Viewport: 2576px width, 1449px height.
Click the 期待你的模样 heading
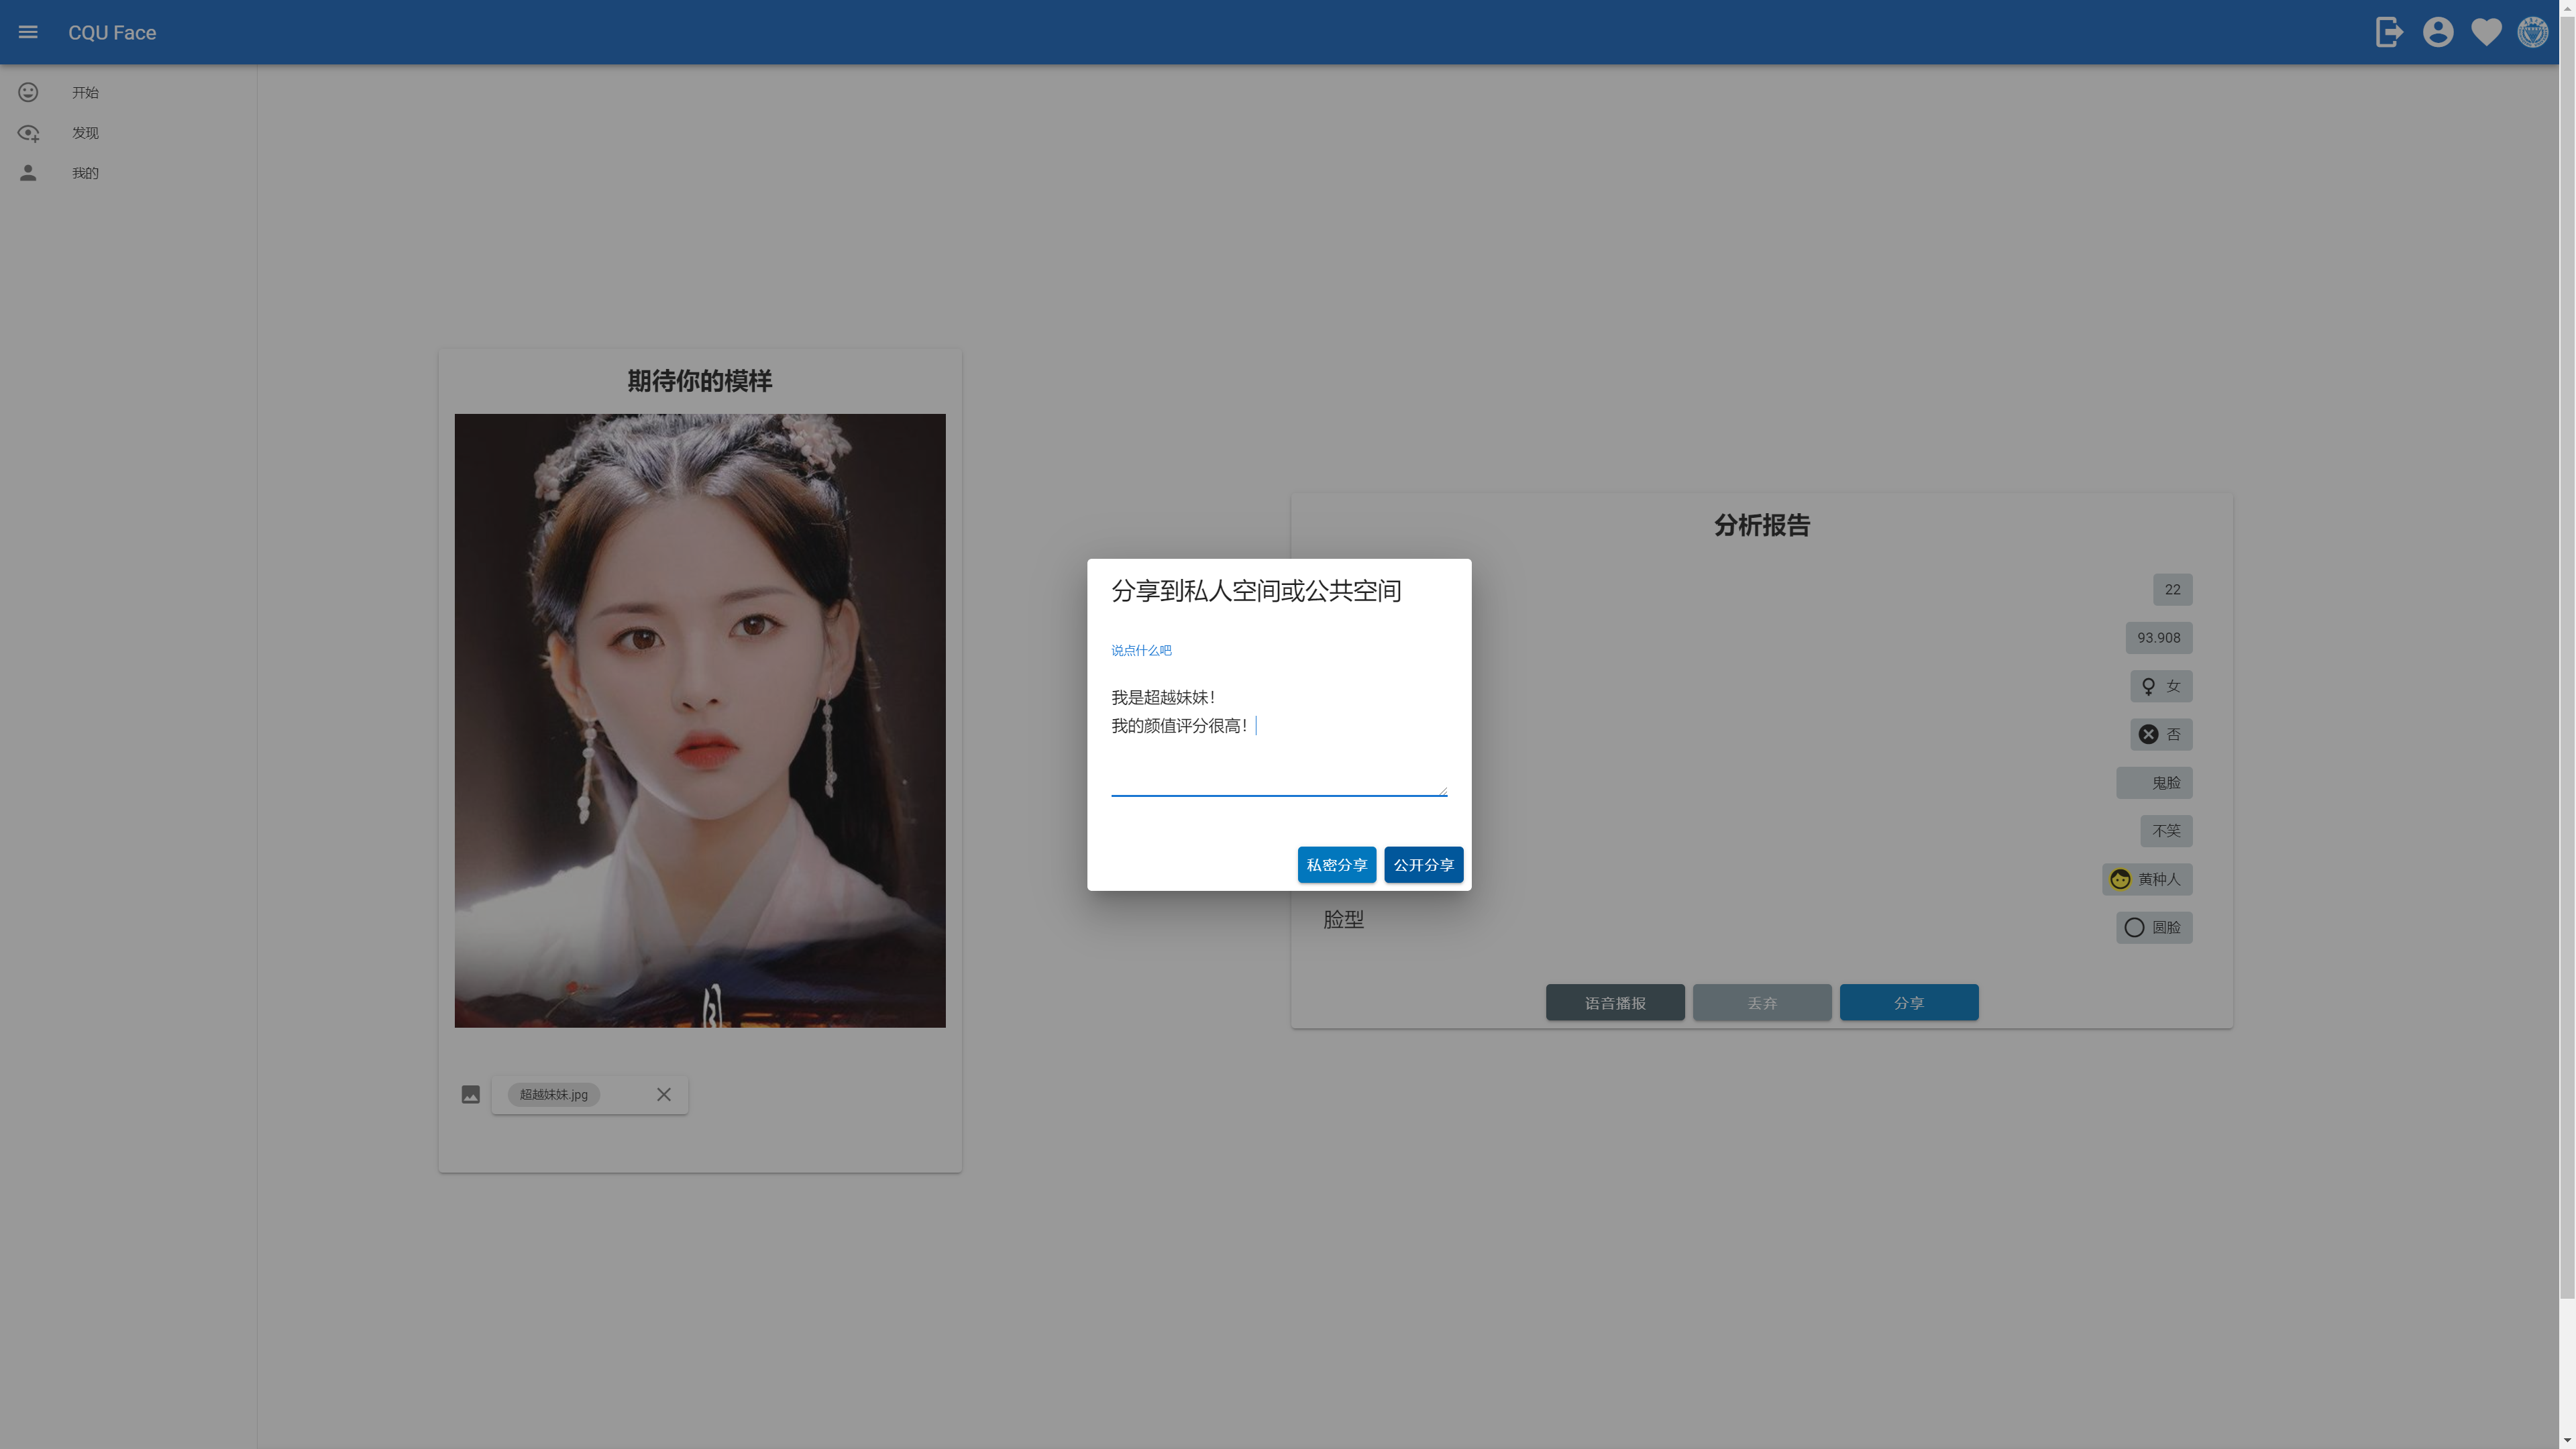pyautogui.click(x=700, y=381)
